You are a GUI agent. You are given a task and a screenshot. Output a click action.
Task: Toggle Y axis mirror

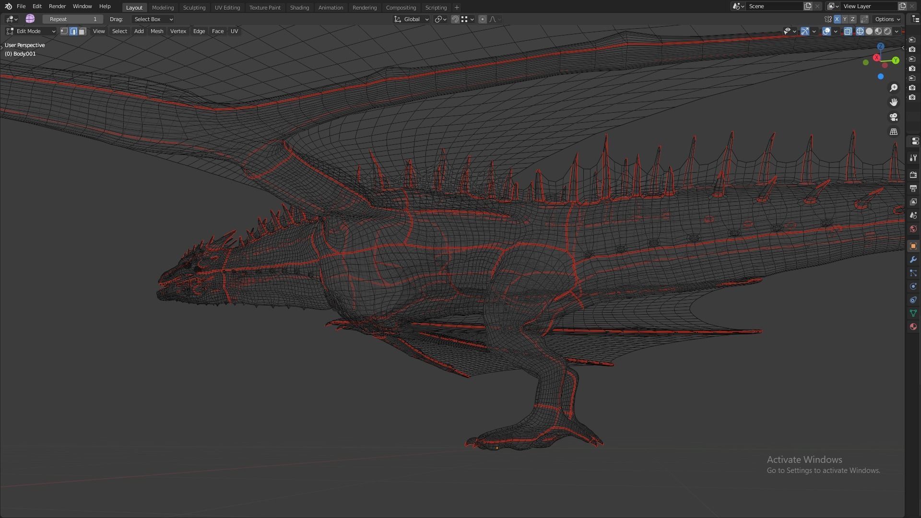coord(845,19)
